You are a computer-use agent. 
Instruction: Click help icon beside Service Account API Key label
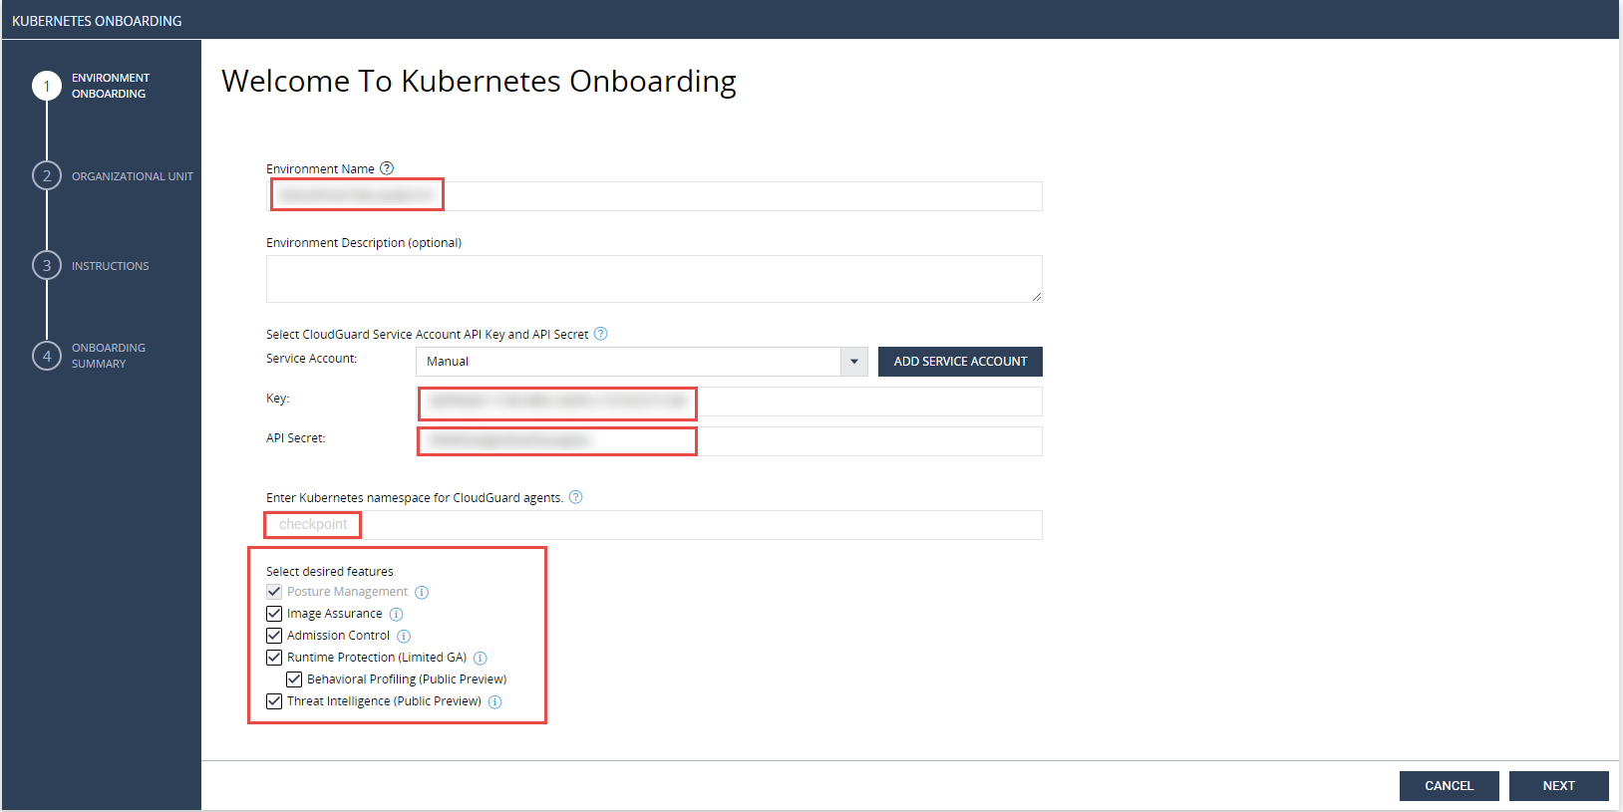click(x=600, y=334)
